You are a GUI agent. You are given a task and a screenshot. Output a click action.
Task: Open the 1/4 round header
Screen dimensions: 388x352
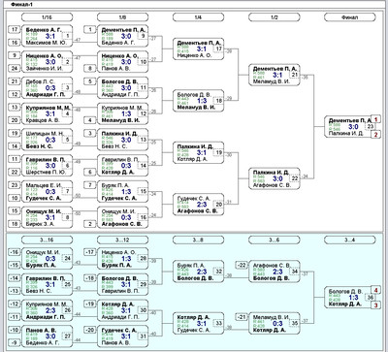(x=198, y=17)
